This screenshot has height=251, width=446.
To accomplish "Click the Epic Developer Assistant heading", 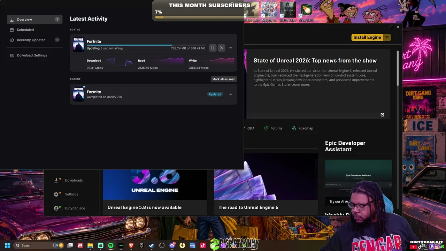I will coord(345,146).
